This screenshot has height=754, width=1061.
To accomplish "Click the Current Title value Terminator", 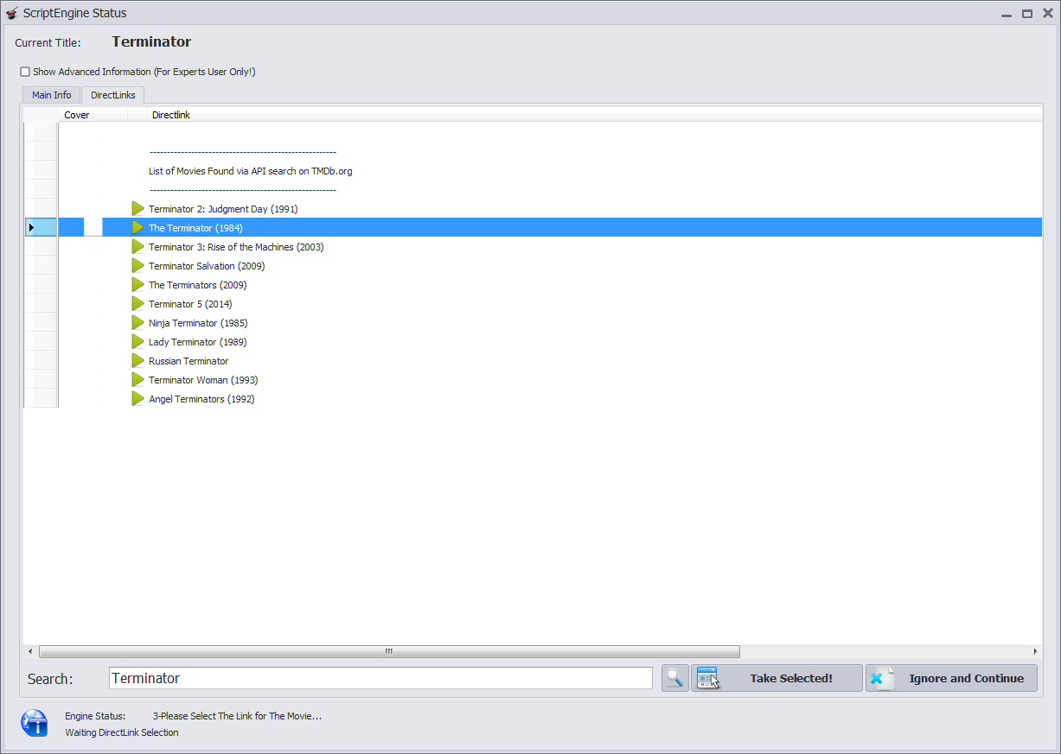I will tap(151, 41).
